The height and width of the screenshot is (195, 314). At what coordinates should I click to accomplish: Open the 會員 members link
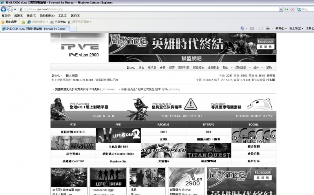tap(162, 67)
